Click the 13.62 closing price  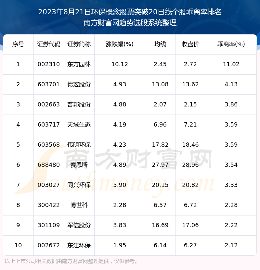tap(190, 84)
